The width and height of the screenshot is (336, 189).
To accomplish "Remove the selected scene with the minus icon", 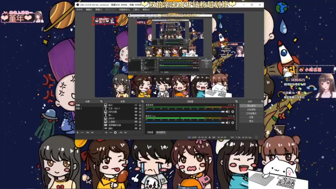I will pyautogui.click(x=82, y=133).
